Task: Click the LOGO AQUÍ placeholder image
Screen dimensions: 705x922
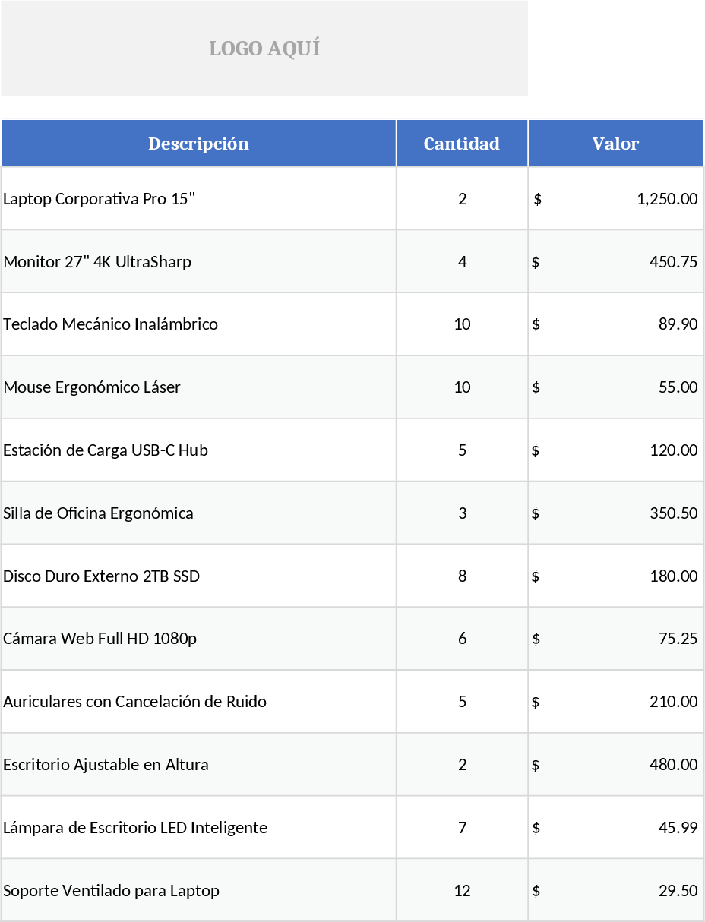Action: click(264, 49)
